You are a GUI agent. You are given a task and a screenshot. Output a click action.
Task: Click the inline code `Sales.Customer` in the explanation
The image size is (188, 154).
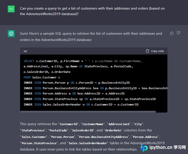(34, 137)
